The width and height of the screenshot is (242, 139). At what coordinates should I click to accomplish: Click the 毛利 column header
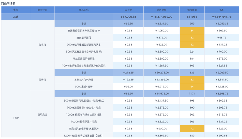pyautogui.click(x=221, y=10)
